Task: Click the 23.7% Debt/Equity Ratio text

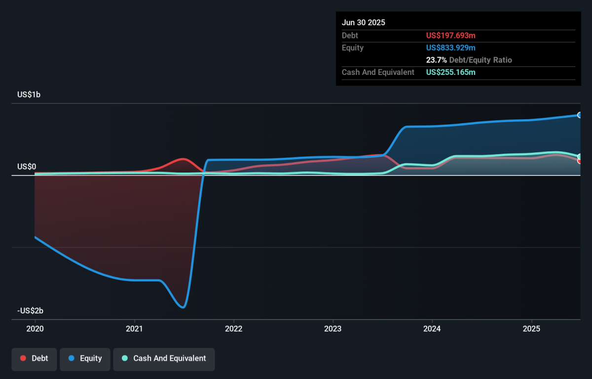Action: coord(469,60)
